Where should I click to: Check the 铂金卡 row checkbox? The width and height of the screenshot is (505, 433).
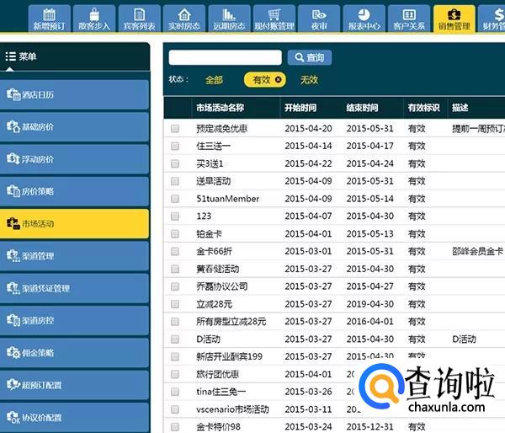(x=175, y=233)
